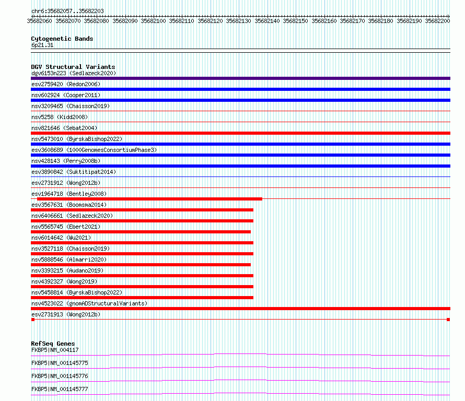This screenshot has height=401, width=465.
Task: Open variant nsv6406661 (Sedlazeck2020) label
Action: pyautogui.click(x=72, y=216)
